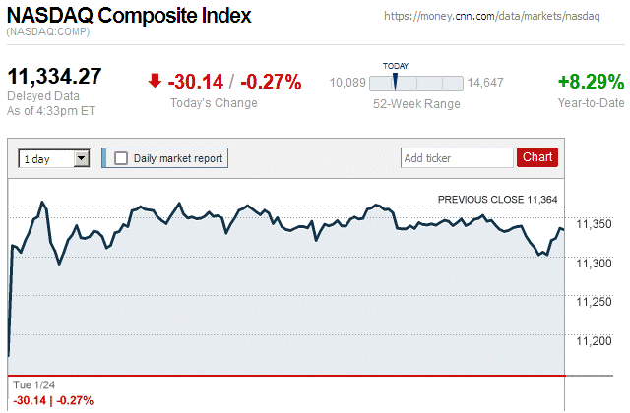
Task: Click the -30.14 / -0.27% change at top
Action: click(234, 82)
